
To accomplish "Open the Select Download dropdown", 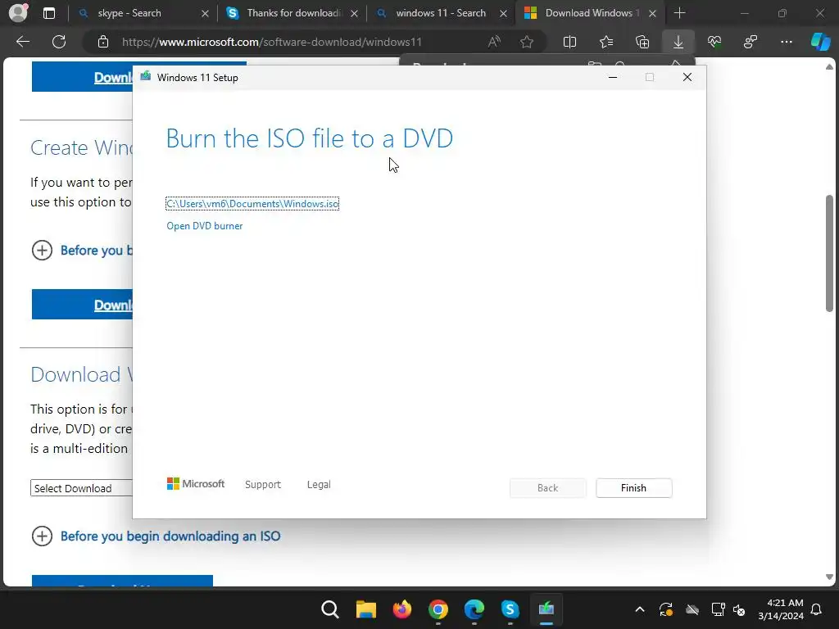I will click(x=81, y=488).
